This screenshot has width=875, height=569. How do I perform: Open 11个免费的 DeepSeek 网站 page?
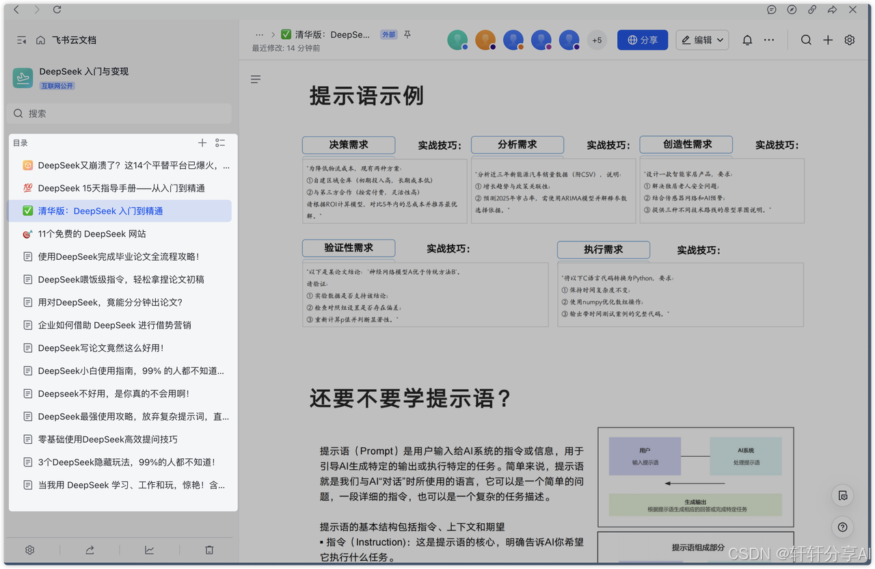120,234
